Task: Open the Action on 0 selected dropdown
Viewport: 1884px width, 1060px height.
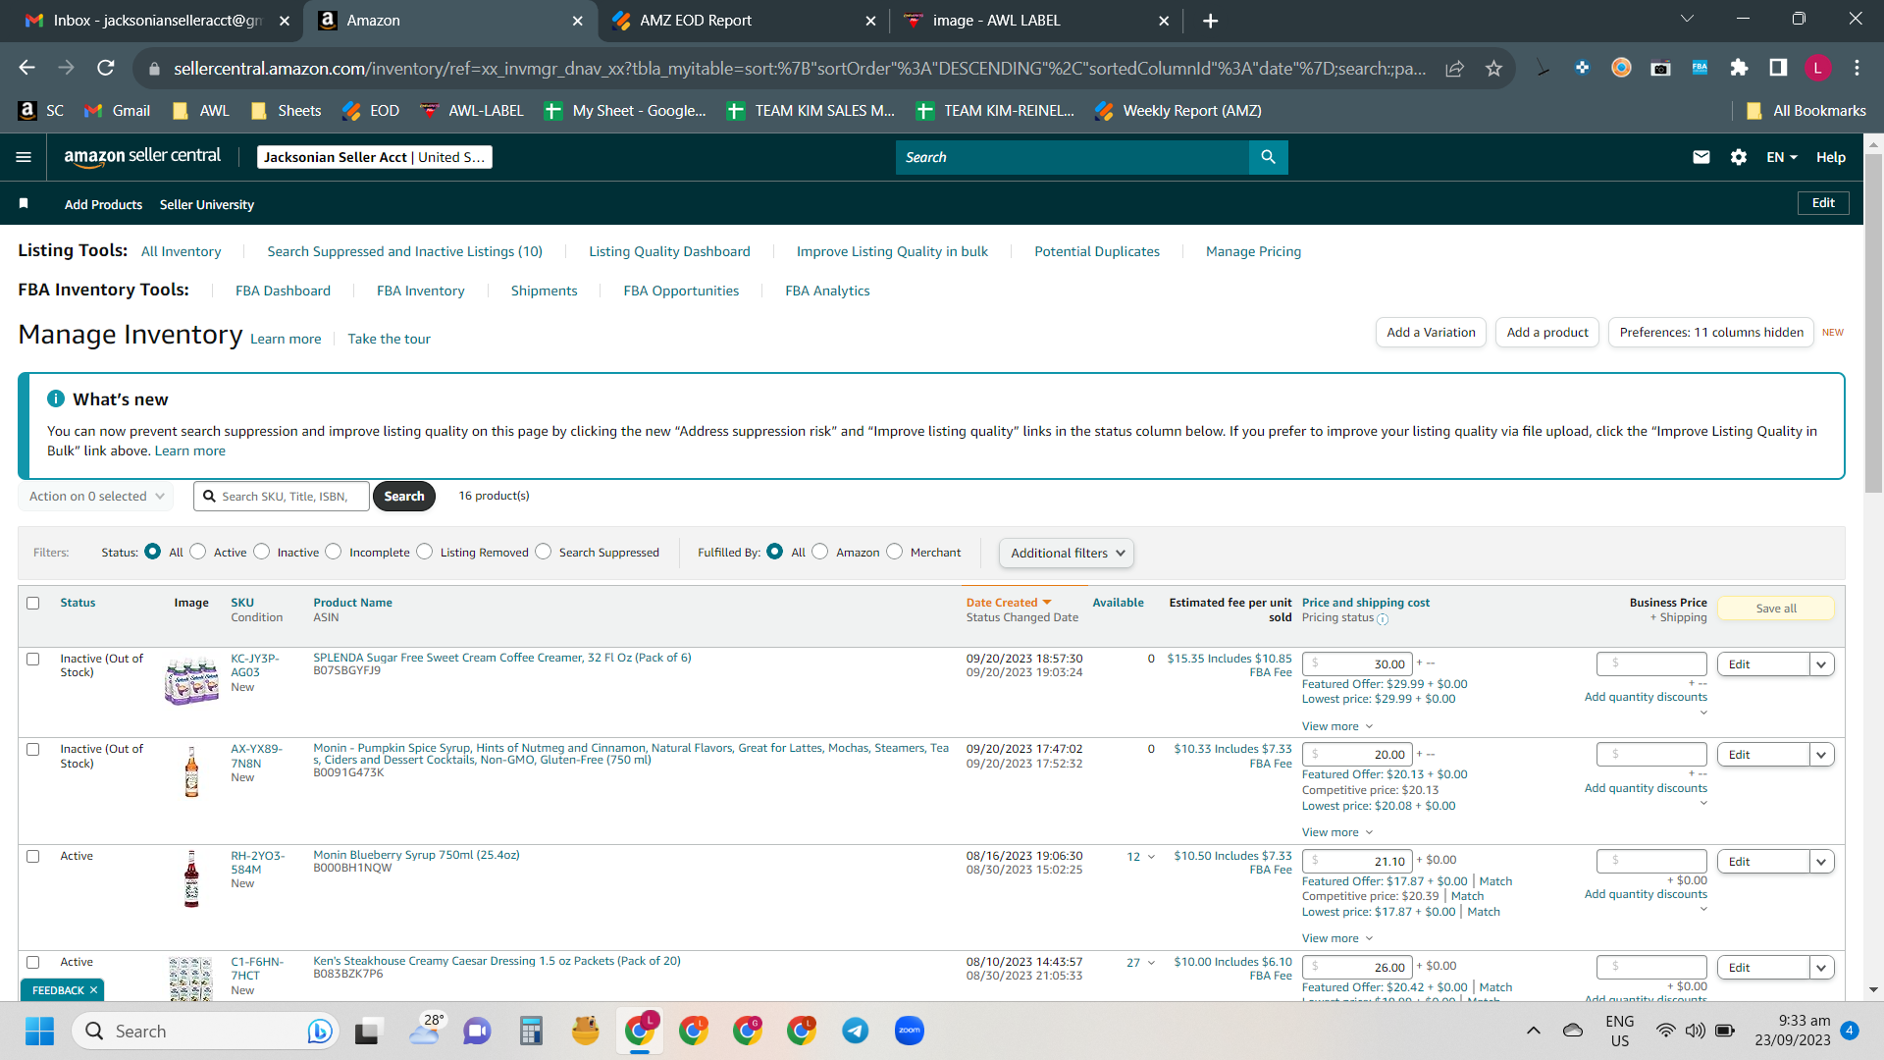Action: [96, 496]
